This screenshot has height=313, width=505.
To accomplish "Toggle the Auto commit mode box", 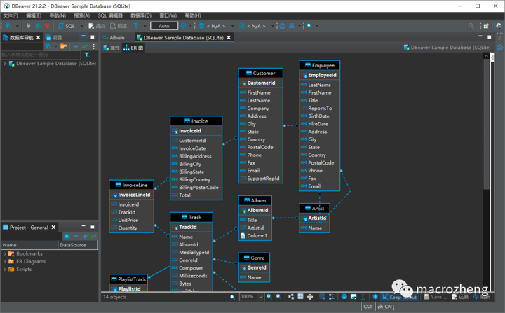I will click(x=164, y=26).
